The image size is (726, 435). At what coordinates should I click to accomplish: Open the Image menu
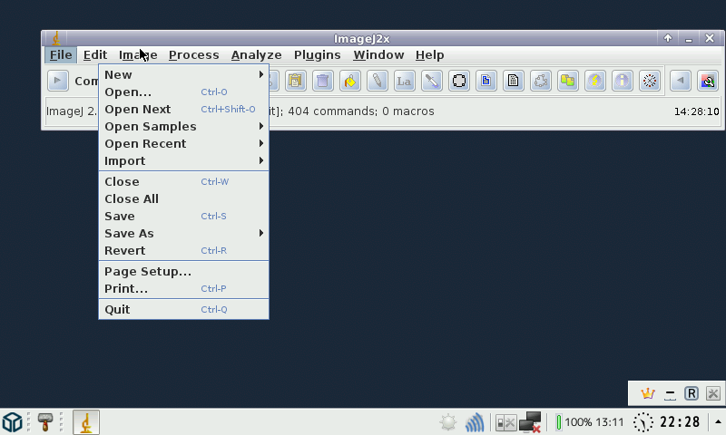pos(138,55)
